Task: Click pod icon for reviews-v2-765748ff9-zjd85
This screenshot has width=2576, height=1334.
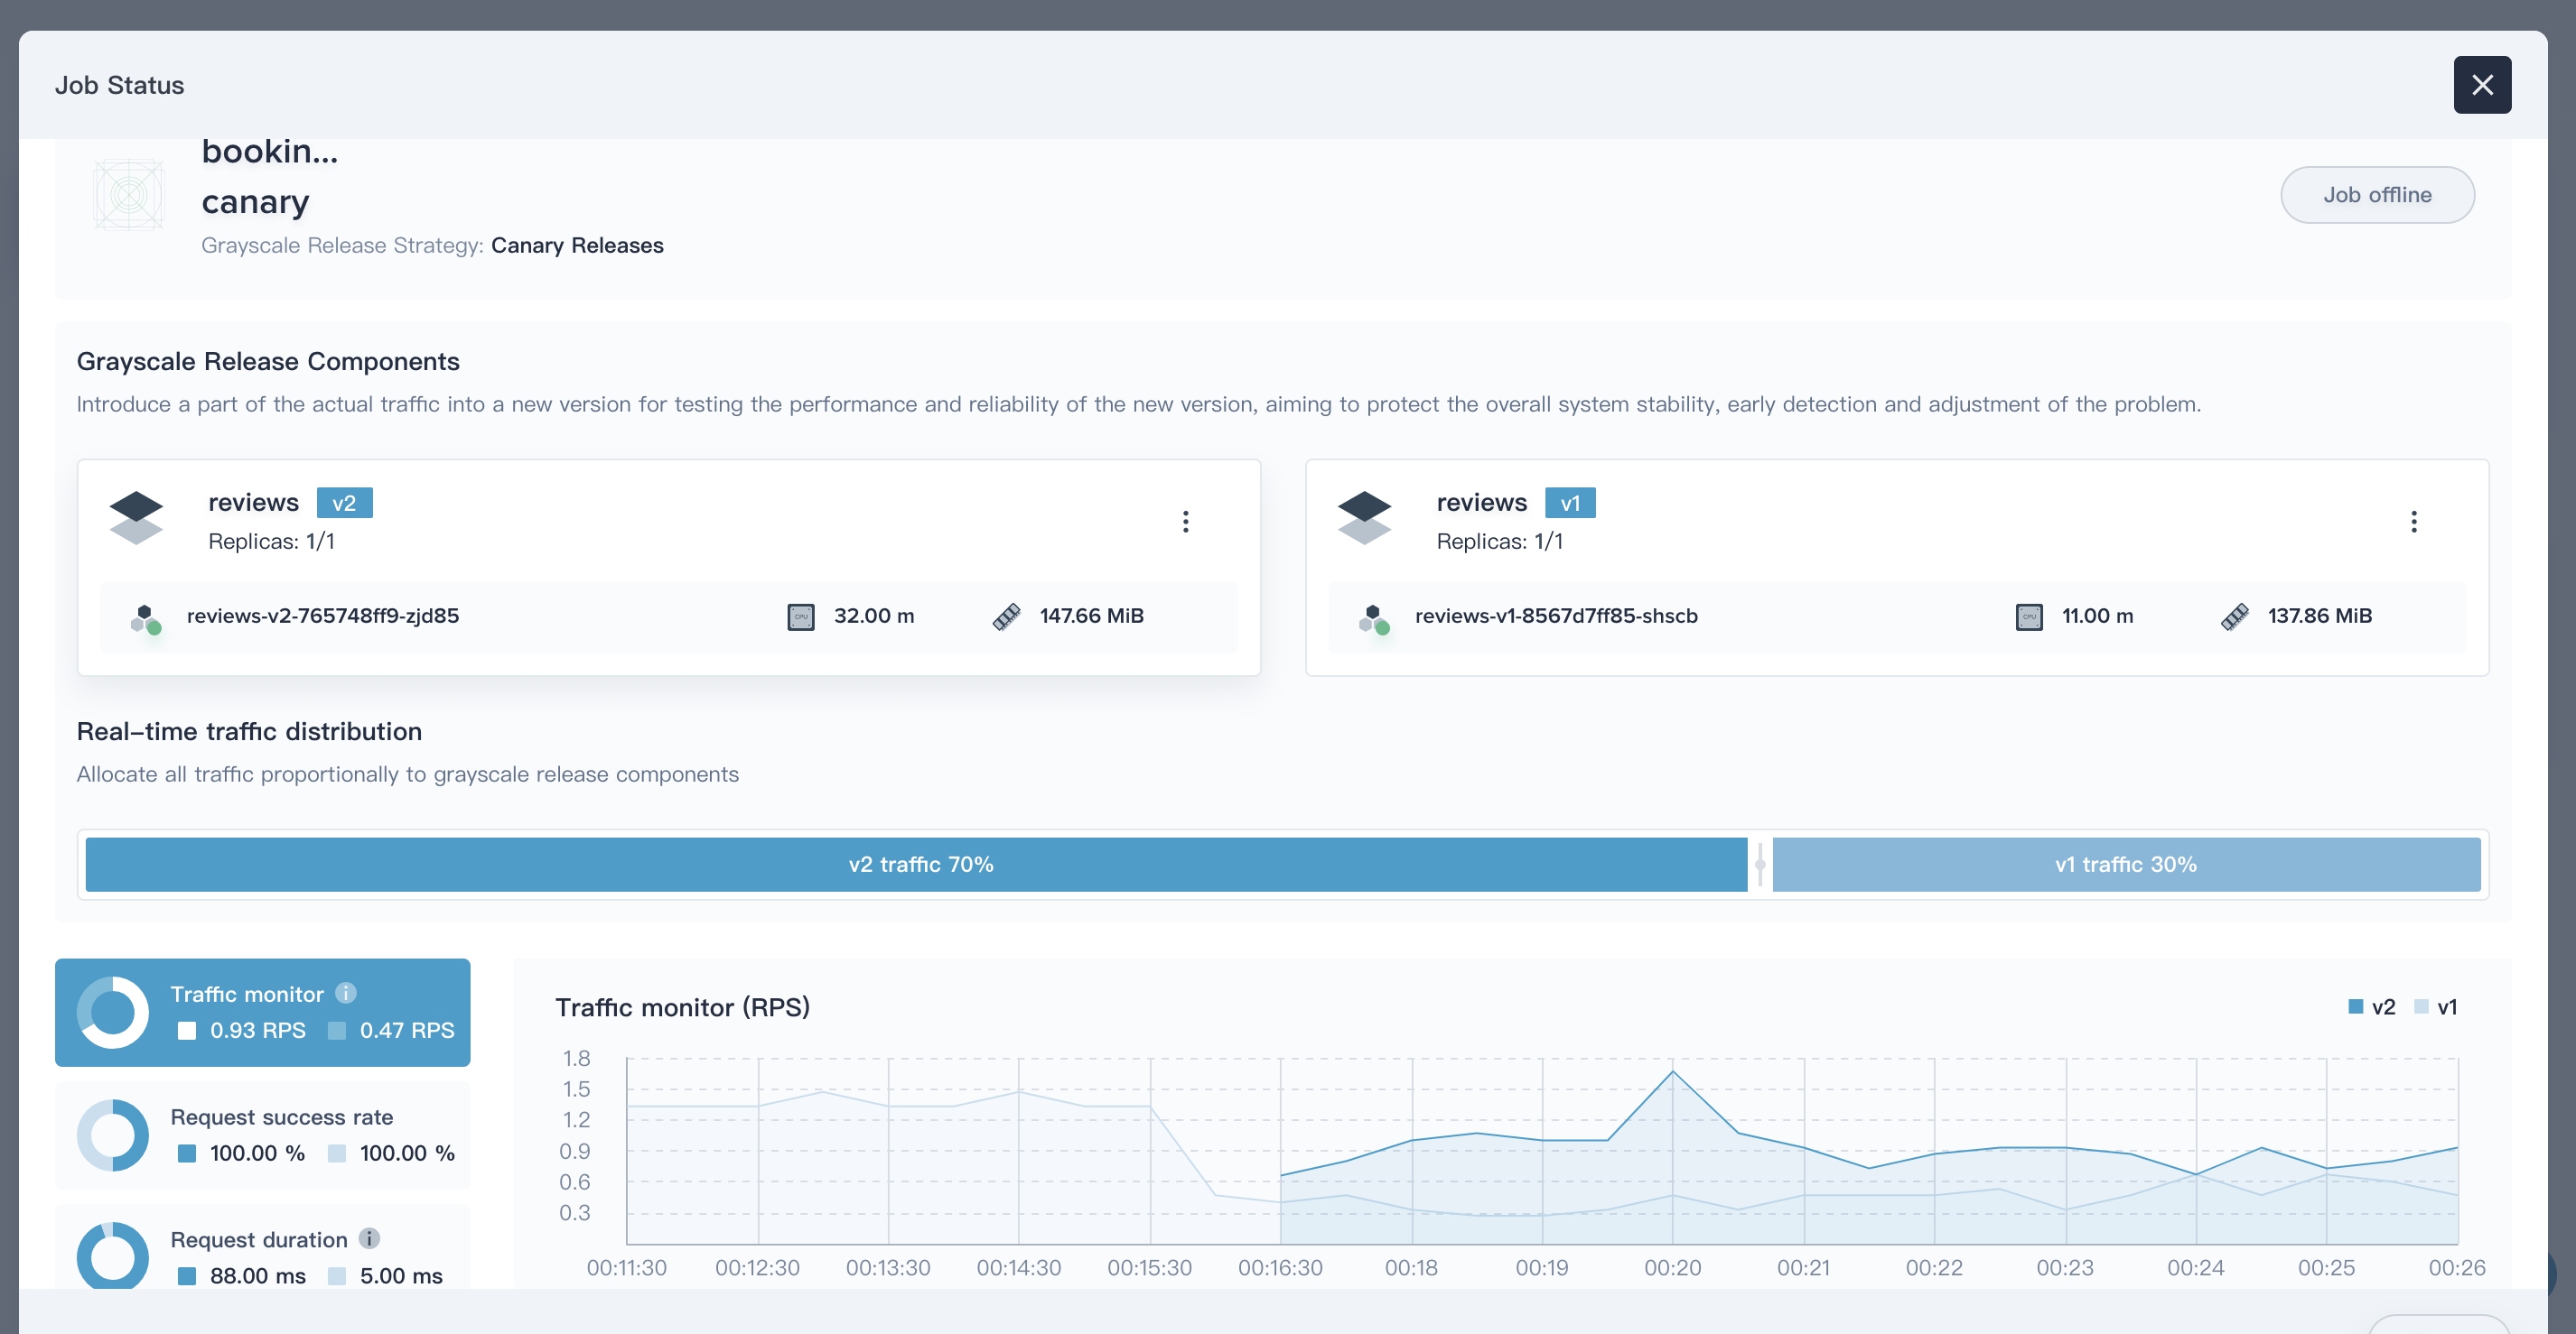Action: [x=146, y=618]
